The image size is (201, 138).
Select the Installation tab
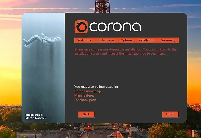[146, 40]
